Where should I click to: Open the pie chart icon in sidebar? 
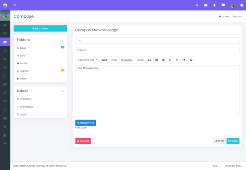[5, 84]
